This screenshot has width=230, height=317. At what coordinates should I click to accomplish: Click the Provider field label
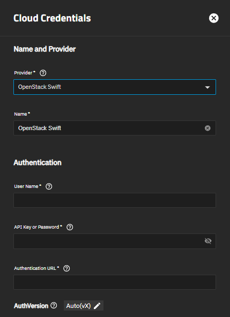coord(23,73)
